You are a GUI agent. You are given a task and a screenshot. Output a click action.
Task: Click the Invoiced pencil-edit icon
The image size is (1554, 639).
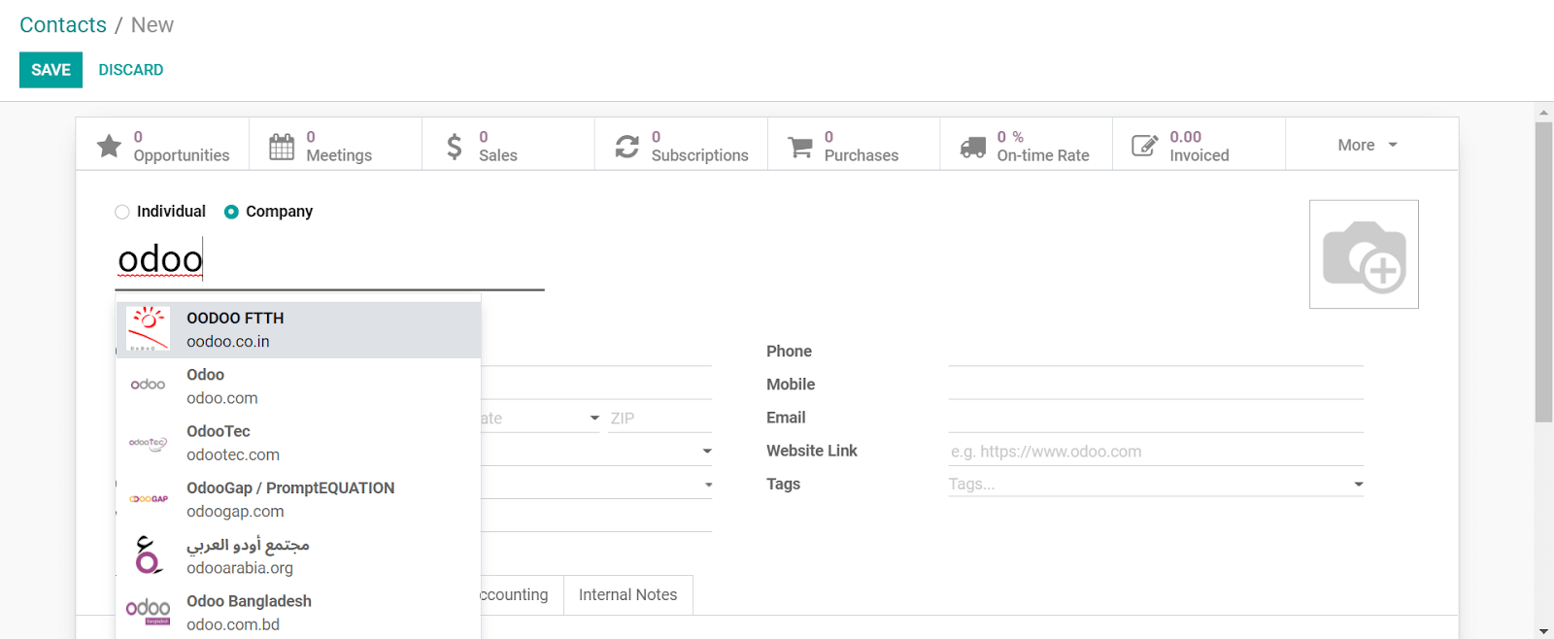pyautogui.click(x=1145, y=146)
